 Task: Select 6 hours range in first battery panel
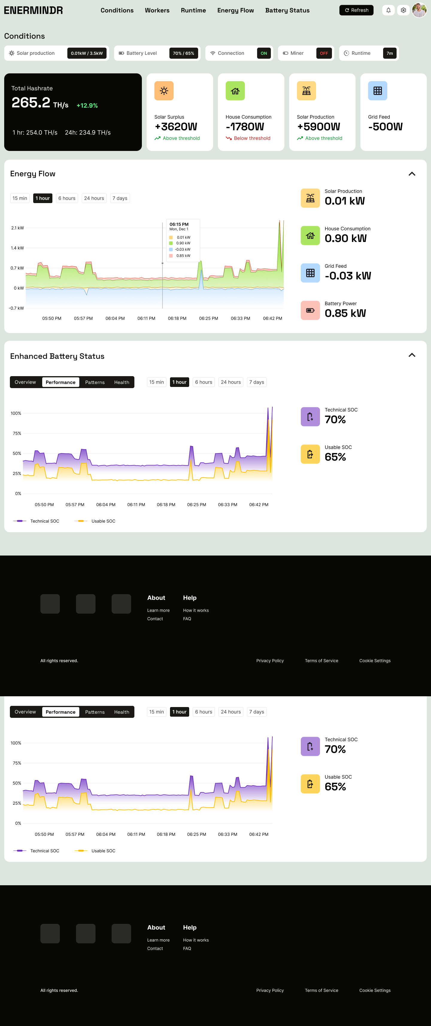click(204, 382)
